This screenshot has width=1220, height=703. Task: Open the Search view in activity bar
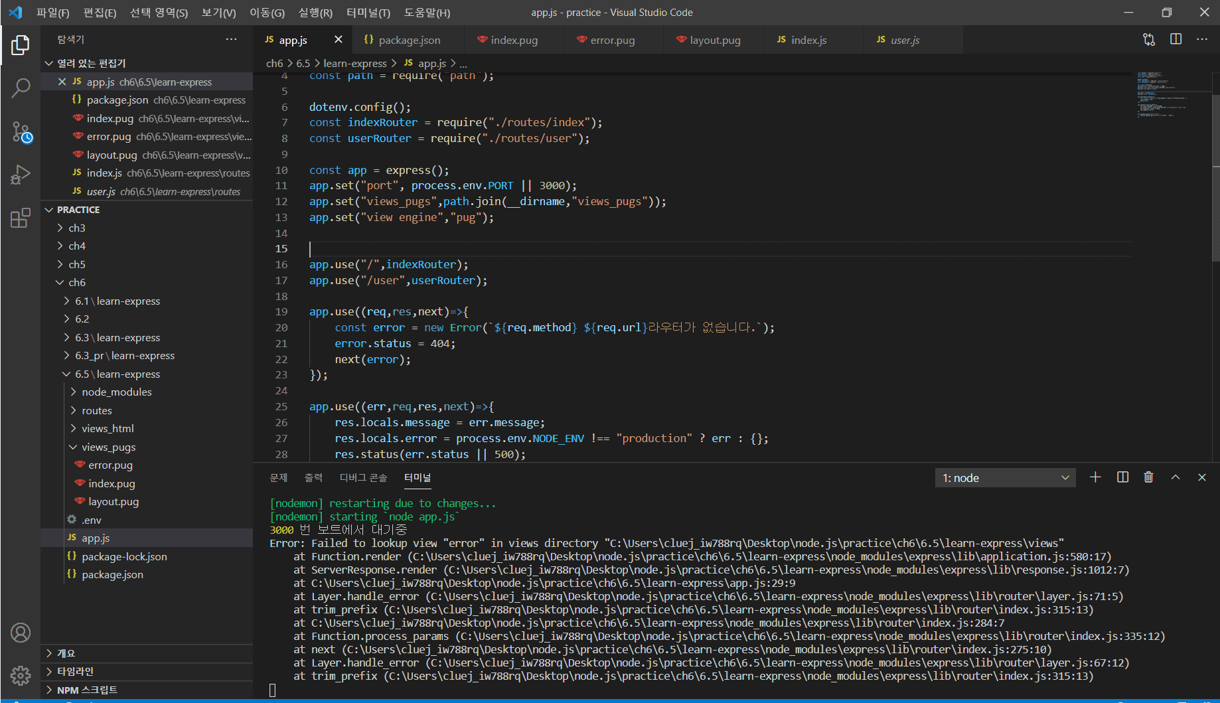21,88
